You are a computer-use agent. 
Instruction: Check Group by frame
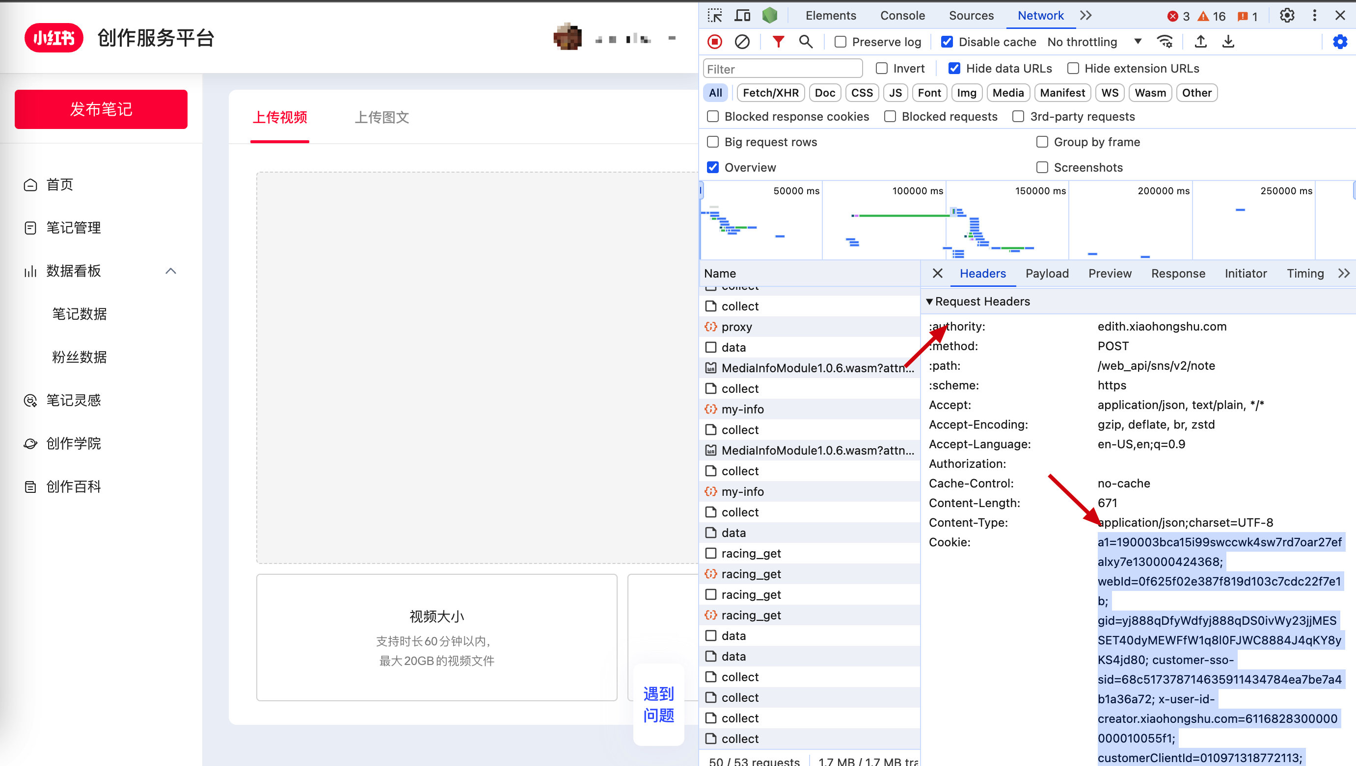[1042, 142]
